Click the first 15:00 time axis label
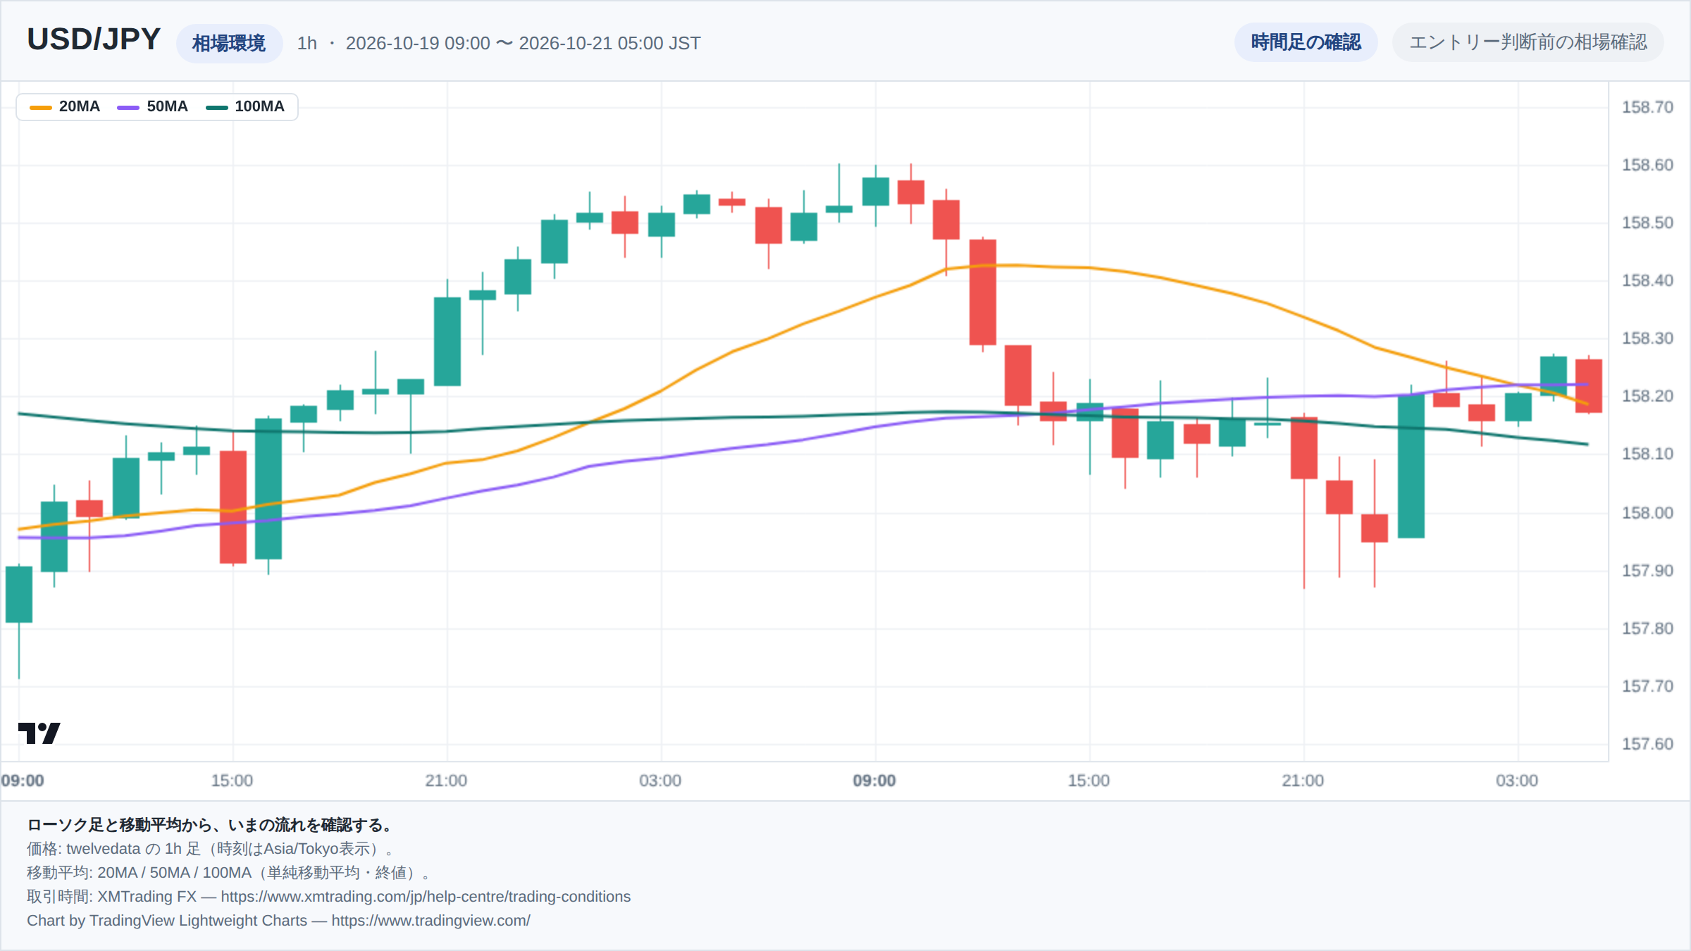 (x=232, y=781)
